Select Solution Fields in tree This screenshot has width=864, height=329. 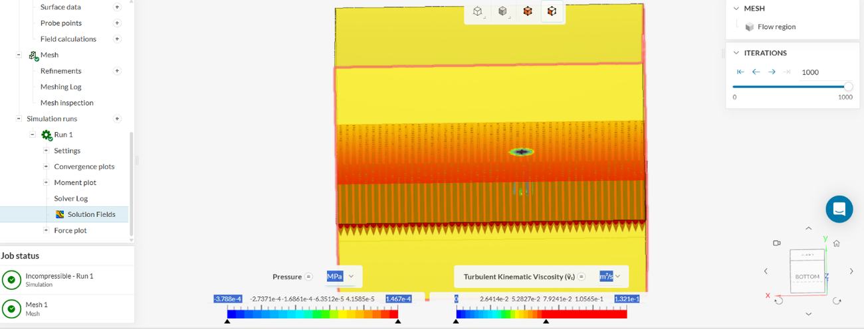pos(92,214)
